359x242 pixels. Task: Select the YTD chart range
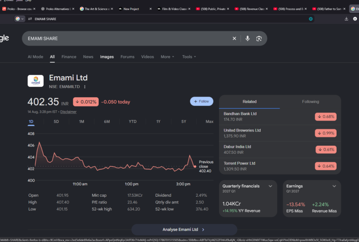pyautogui.click(x=132, y=121)
